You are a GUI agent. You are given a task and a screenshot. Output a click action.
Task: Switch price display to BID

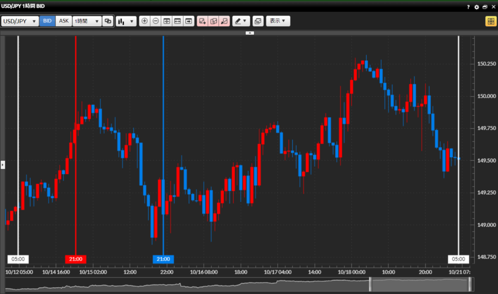(x=47, y=21)
